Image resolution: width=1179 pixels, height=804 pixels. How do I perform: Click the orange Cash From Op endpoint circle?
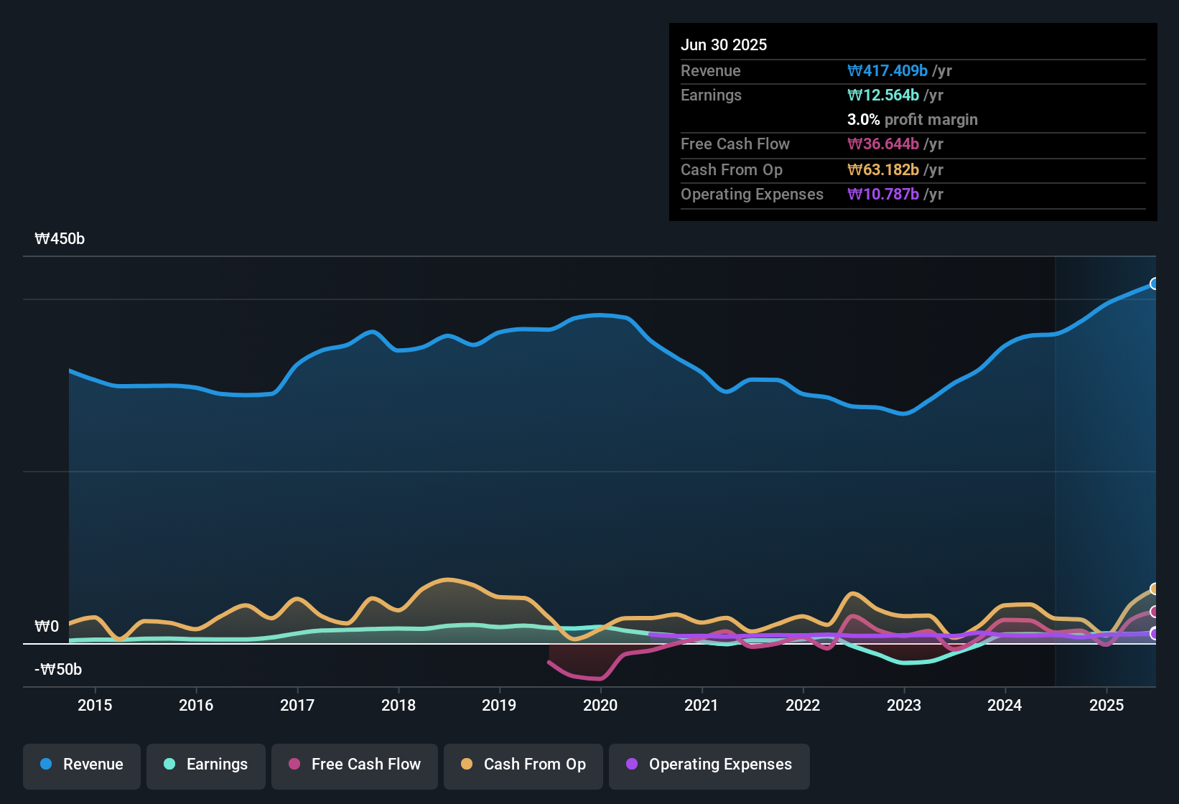(1155, 587)
